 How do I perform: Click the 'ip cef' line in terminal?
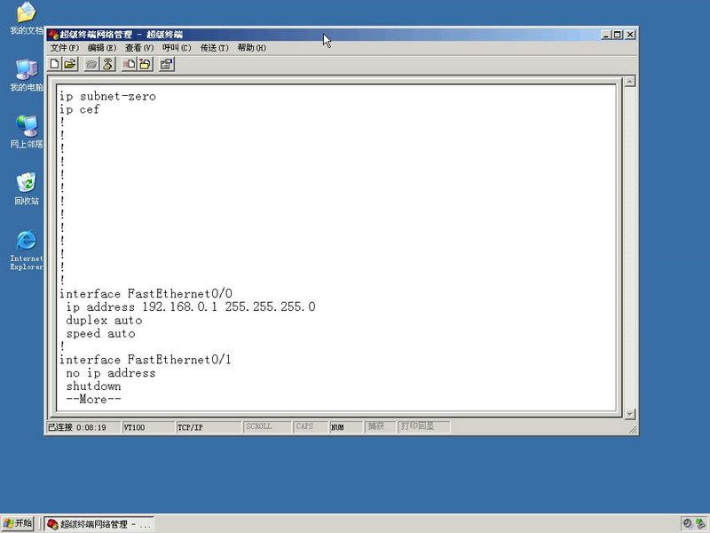click(x=80, y=109)
